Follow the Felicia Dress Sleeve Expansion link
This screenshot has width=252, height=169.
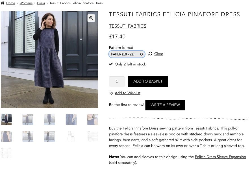220,157
